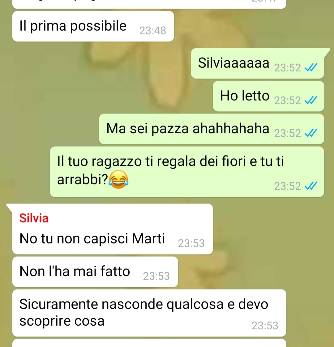Tap the 23:53 timestamp on 'Non l'ha mai fatto'
The width and height of the screenshot is (334, 347).
tap(156, 276)
